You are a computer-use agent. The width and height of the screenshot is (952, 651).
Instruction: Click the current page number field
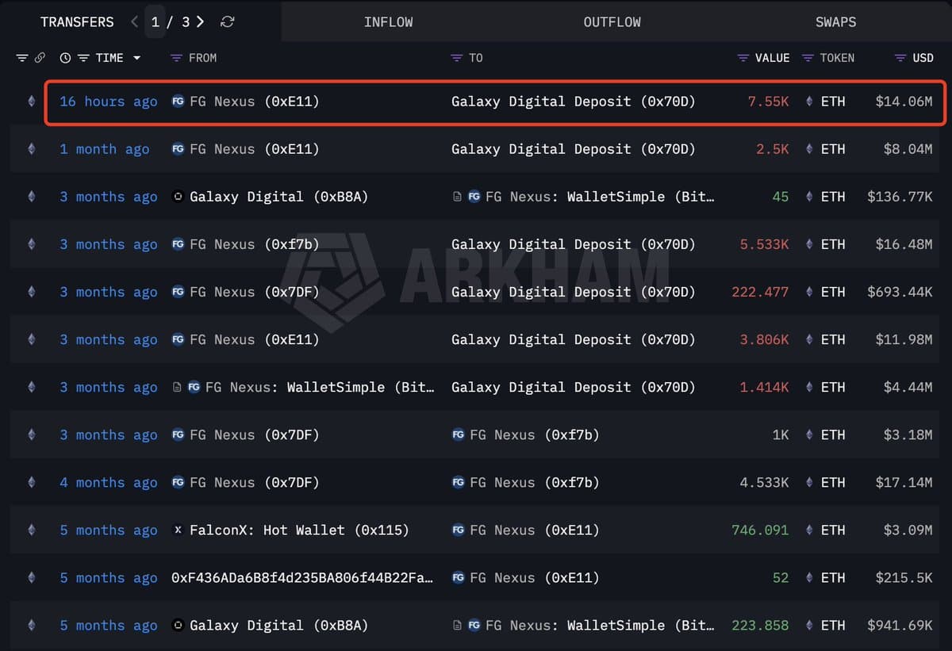[x=156, y=22]
